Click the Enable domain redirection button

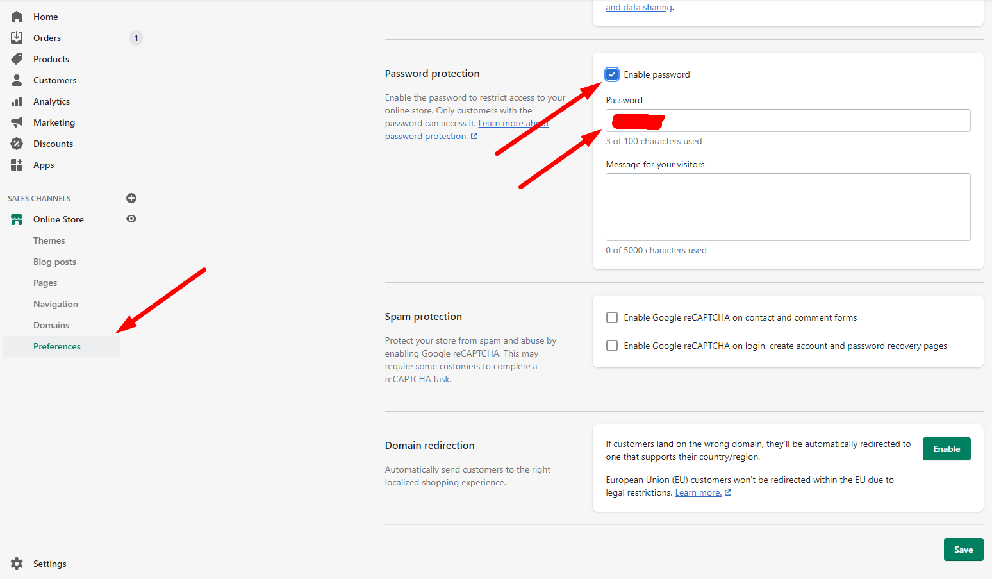946,449
